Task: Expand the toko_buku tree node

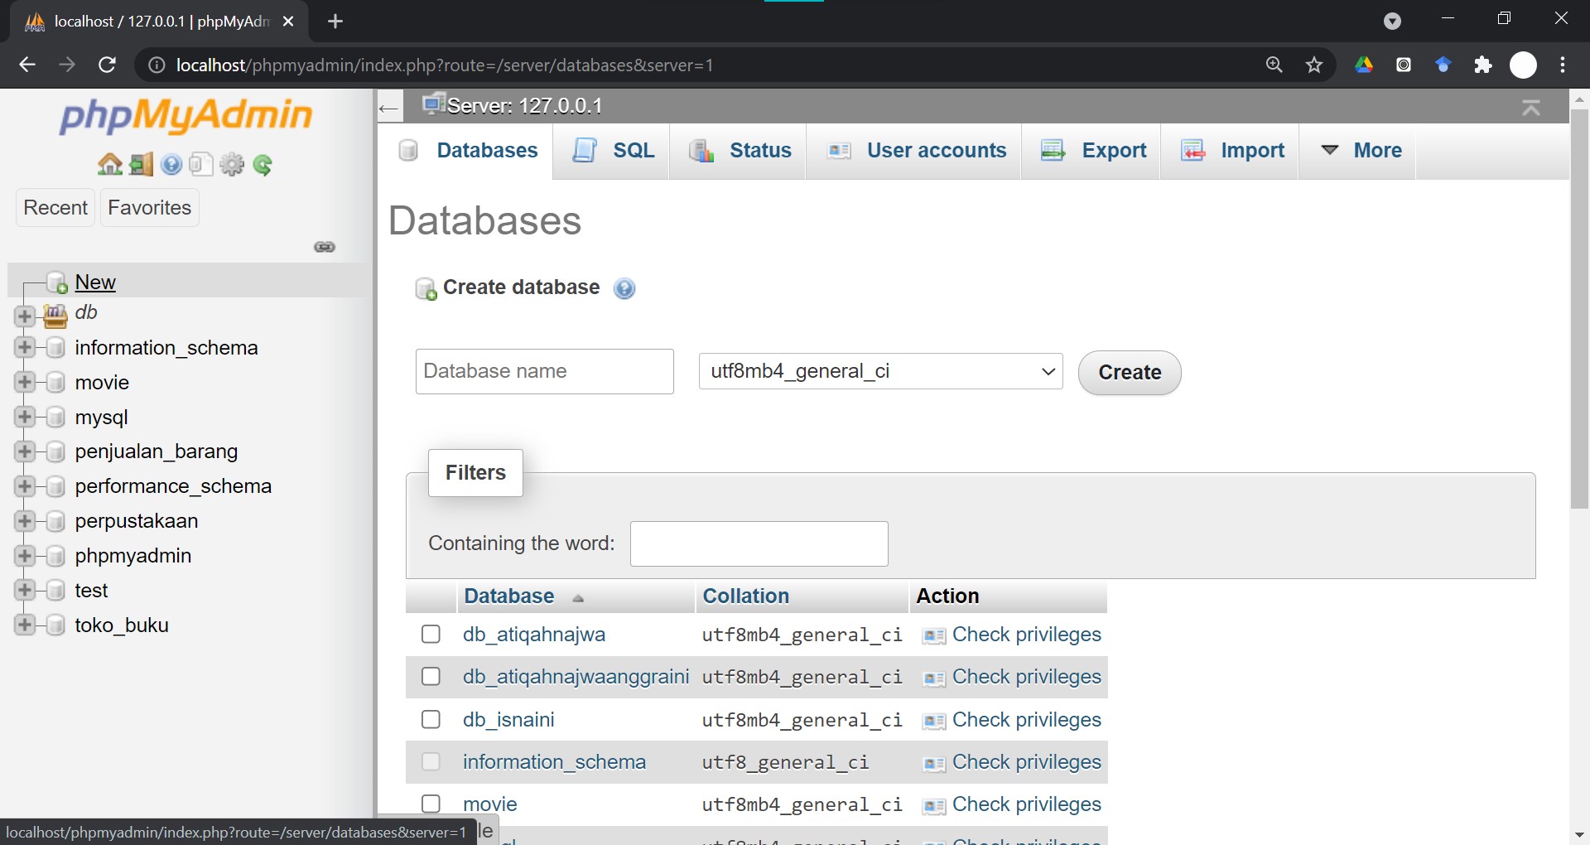Action: click(x=25, y=625)
